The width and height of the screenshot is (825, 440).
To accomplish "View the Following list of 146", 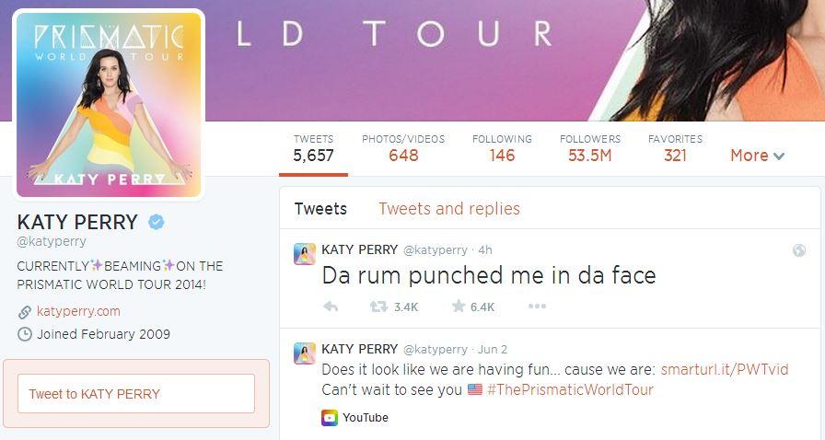I will coord(502,148).
